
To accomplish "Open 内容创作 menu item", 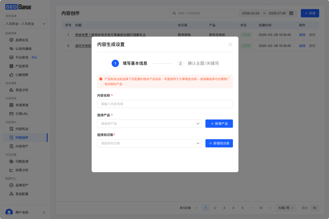I will [25, 138].
